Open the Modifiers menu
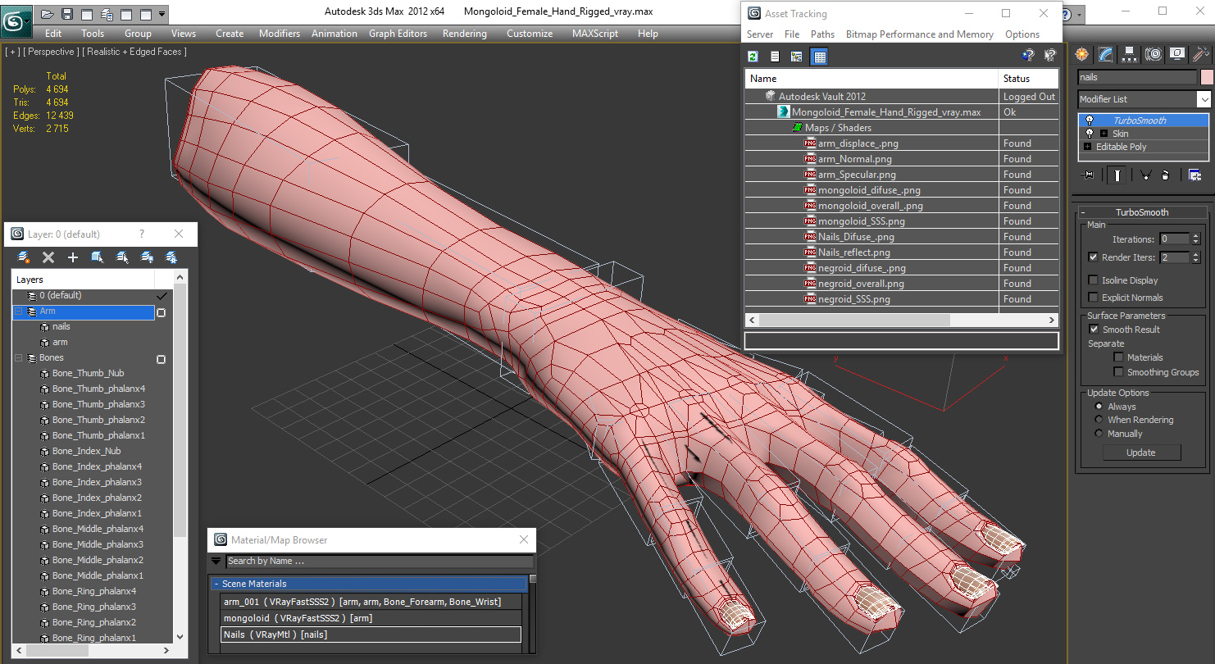Viewport: 1215px width, 664px height. [280, 34]
